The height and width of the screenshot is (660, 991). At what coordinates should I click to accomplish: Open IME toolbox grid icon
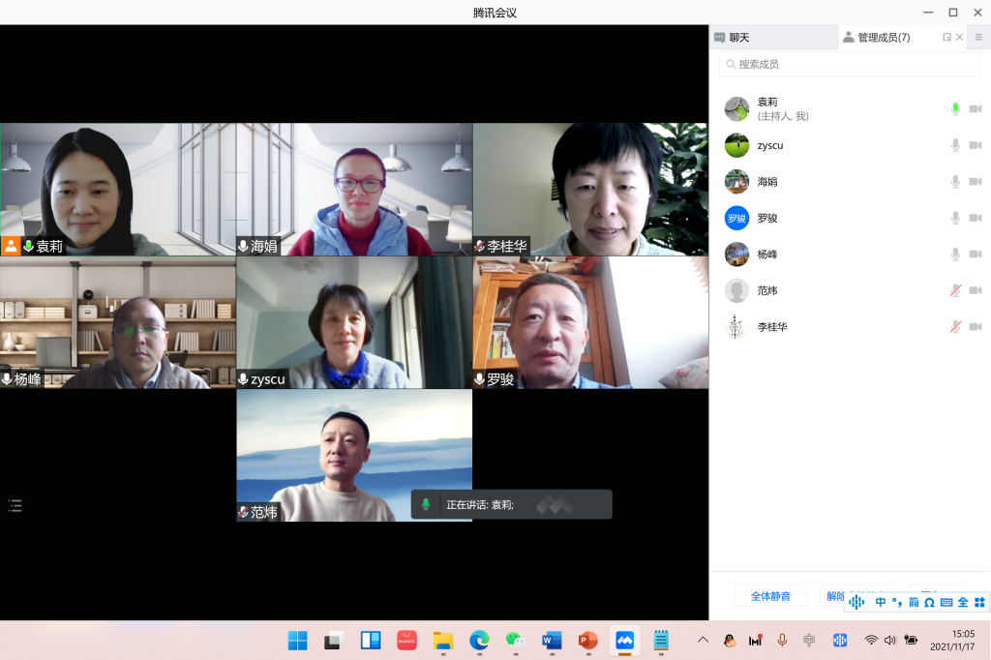[x=978, y=602]
